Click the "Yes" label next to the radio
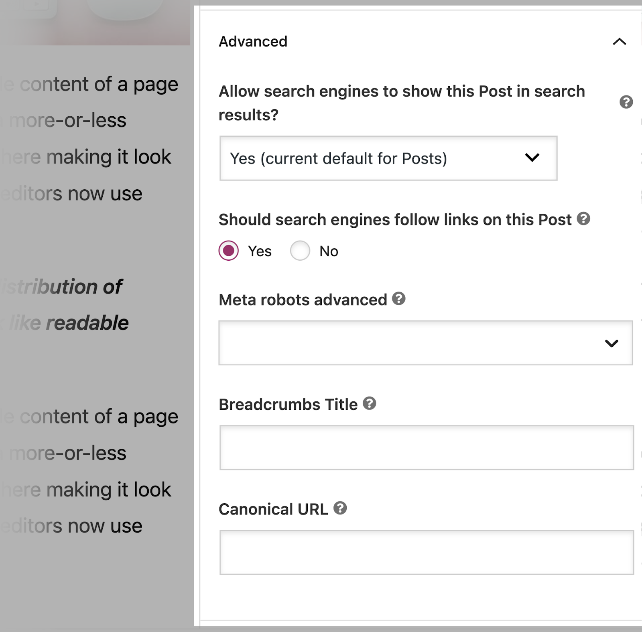The height and width of the screenshot is (632, 642). click(260, 251)
